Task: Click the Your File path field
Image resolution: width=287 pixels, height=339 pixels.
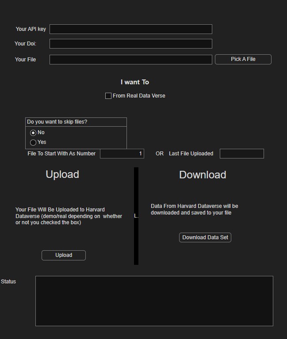Action: point(130,60)
